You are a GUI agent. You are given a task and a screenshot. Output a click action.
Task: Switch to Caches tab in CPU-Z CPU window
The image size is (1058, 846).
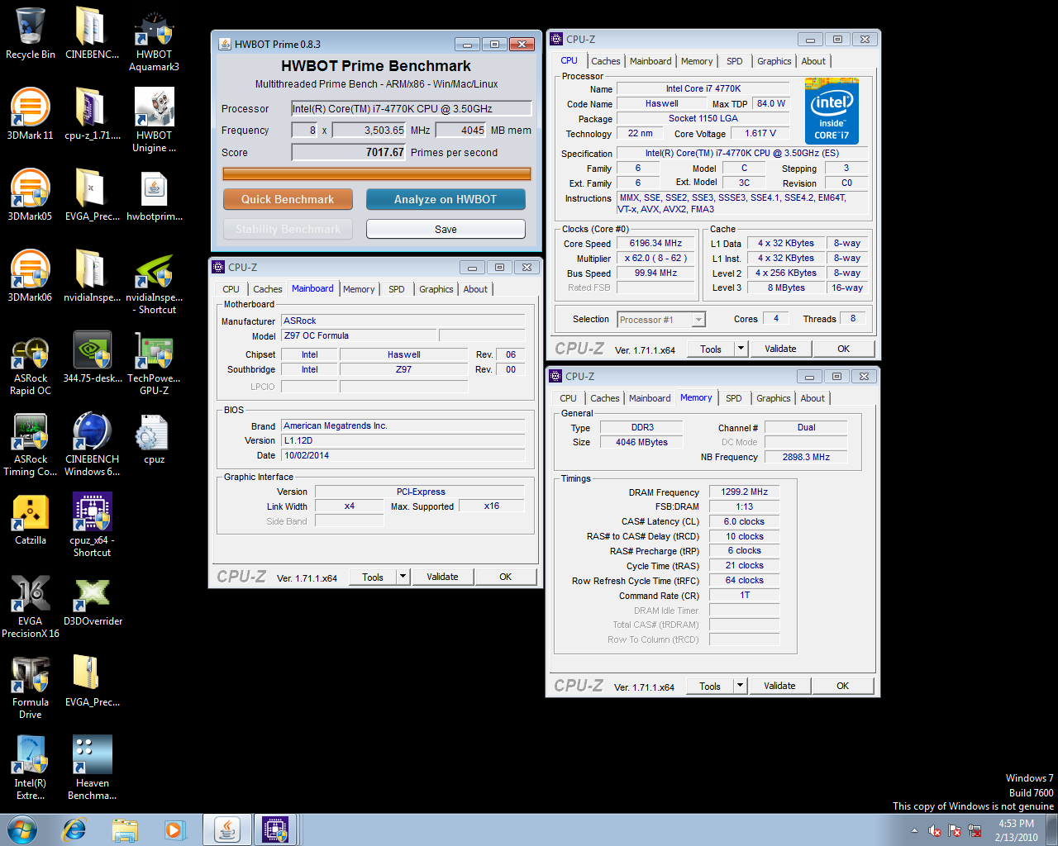[x=605, y=61]
